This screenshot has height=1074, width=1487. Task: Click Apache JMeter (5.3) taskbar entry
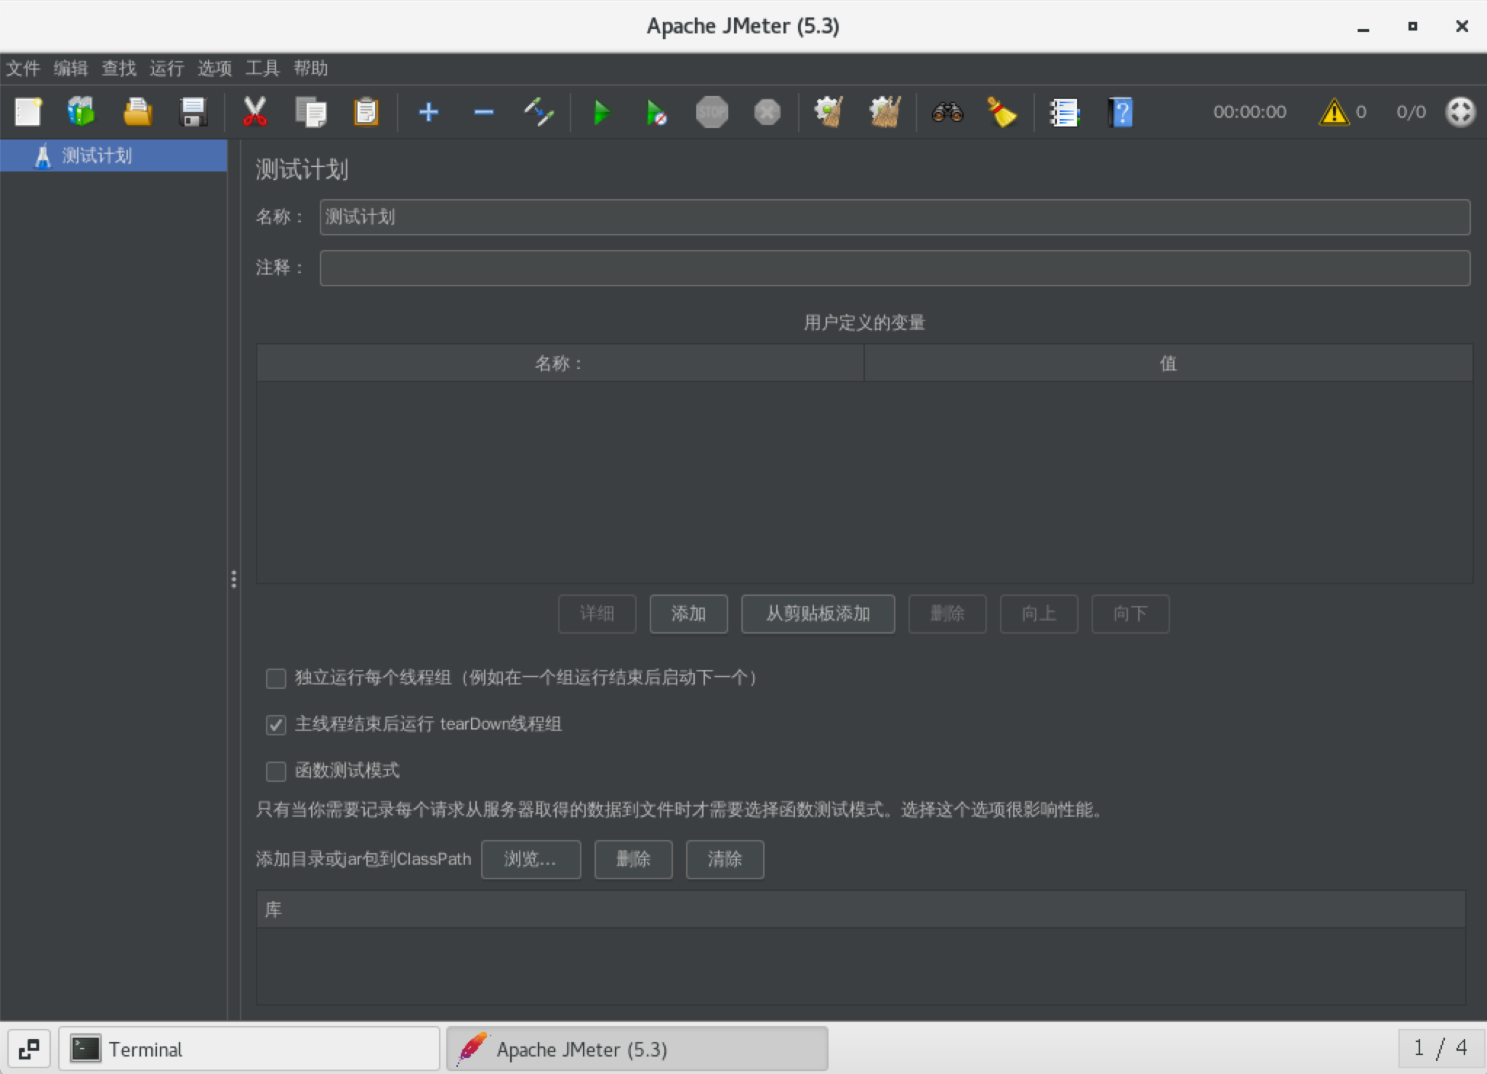[x=637, y=1049]
